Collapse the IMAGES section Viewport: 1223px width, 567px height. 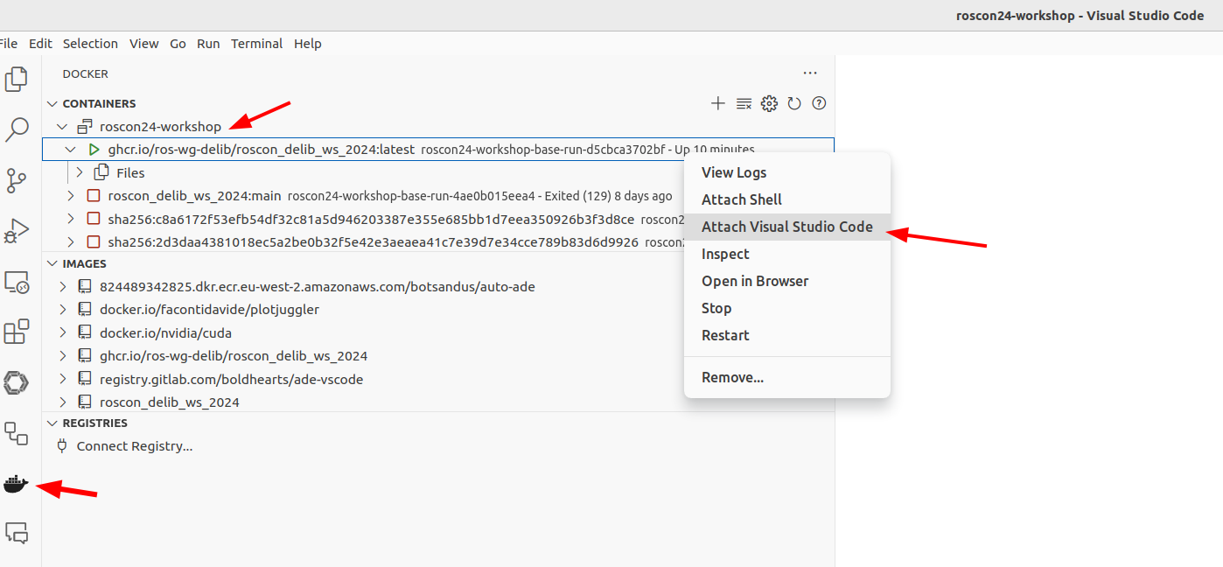(x=52, y=263)
